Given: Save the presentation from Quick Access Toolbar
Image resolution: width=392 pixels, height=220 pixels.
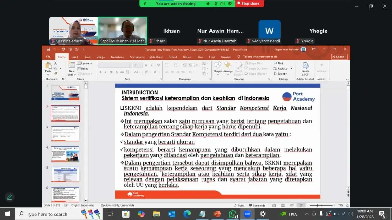Looking at the screenshot, I should 48,49.
